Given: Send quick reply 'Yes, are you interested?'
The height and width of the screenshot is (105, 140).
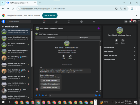Looking at the screenshot, I should pos(50,80).
